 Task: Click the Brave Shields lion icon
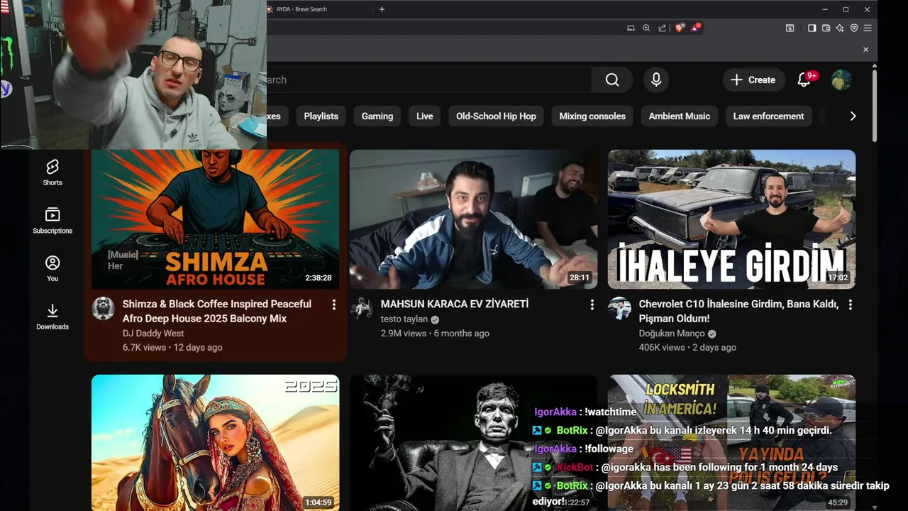(x=680, y=28)
